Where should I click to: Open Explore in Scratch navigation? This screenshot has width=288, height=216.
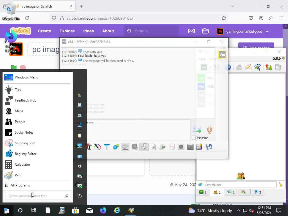67,31
